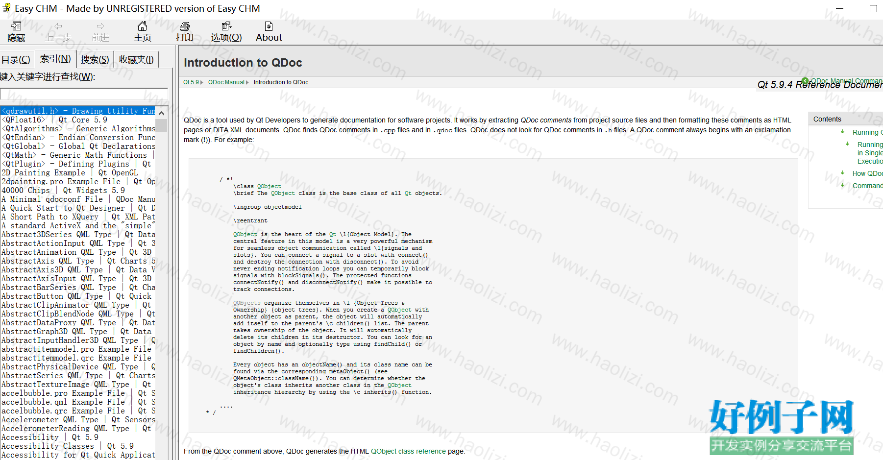Open 选项 (Options) toolbar icon
Image resolution: width=883 pixels, height=460 pixels.
[x=226, y=32]
